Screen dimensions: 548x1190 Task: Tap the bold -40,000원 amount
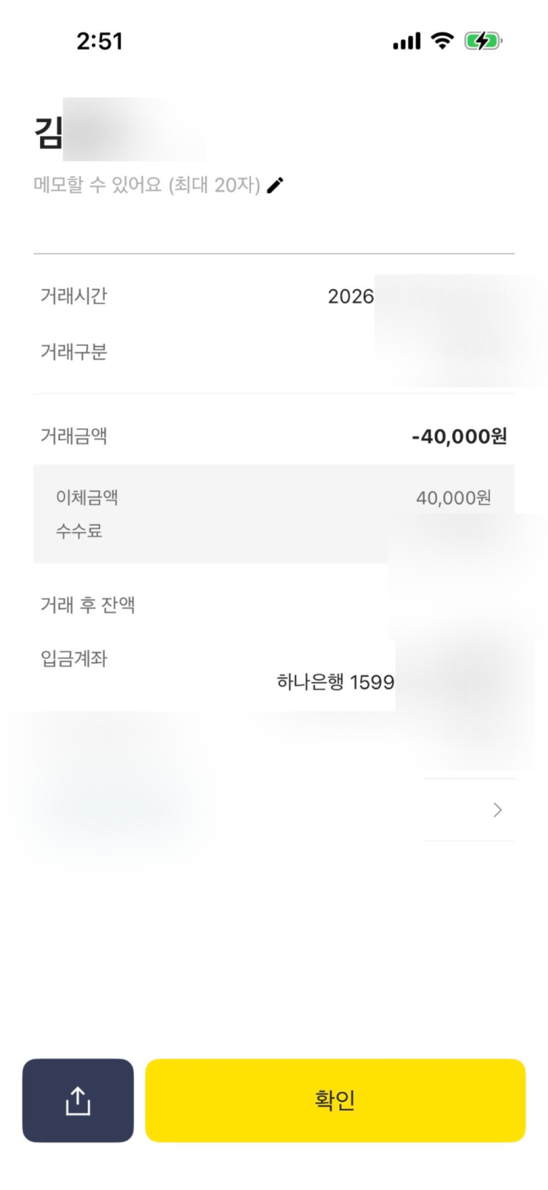pos(459,437)
